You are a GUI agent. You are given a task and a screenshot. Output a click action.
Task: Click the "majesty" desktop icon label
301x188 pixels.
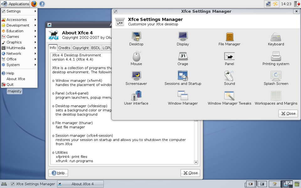pos(15,91)
